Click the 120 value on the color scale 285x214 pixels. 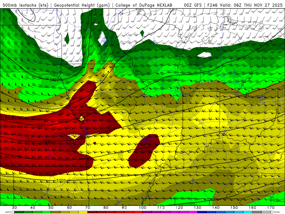pyautogui.click(x=179, y=208)
